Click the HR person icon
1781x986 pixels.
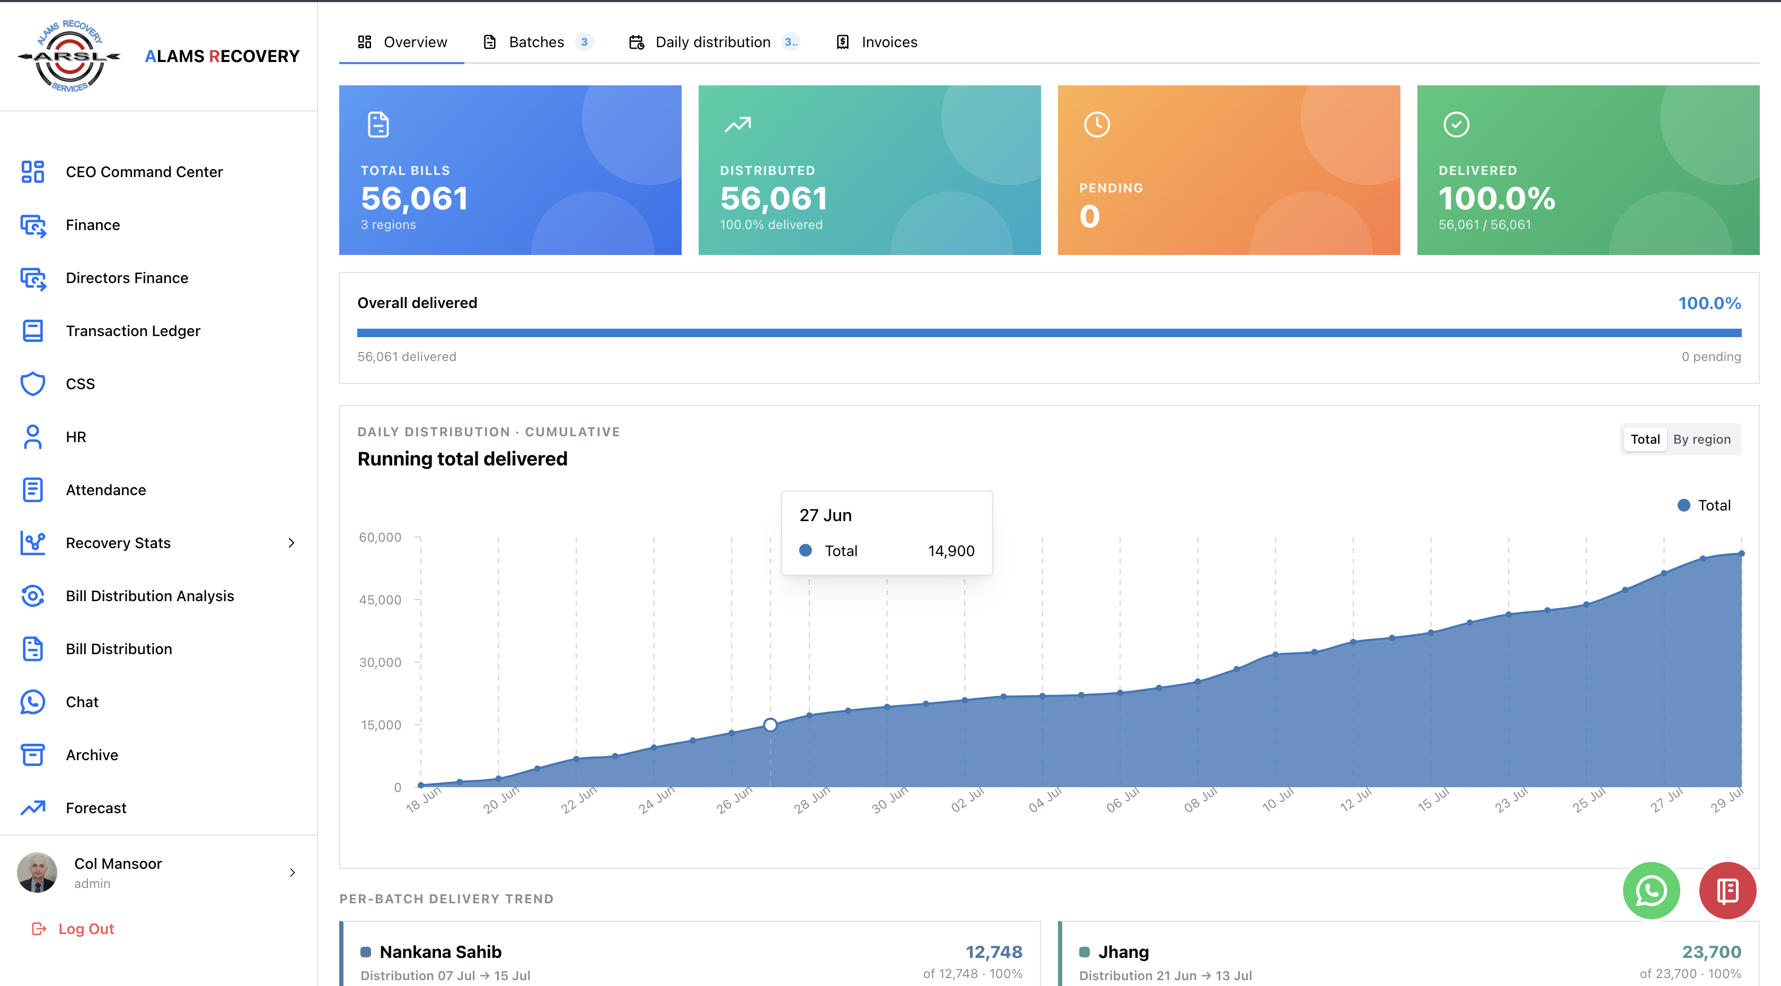(x=32, y=437)
